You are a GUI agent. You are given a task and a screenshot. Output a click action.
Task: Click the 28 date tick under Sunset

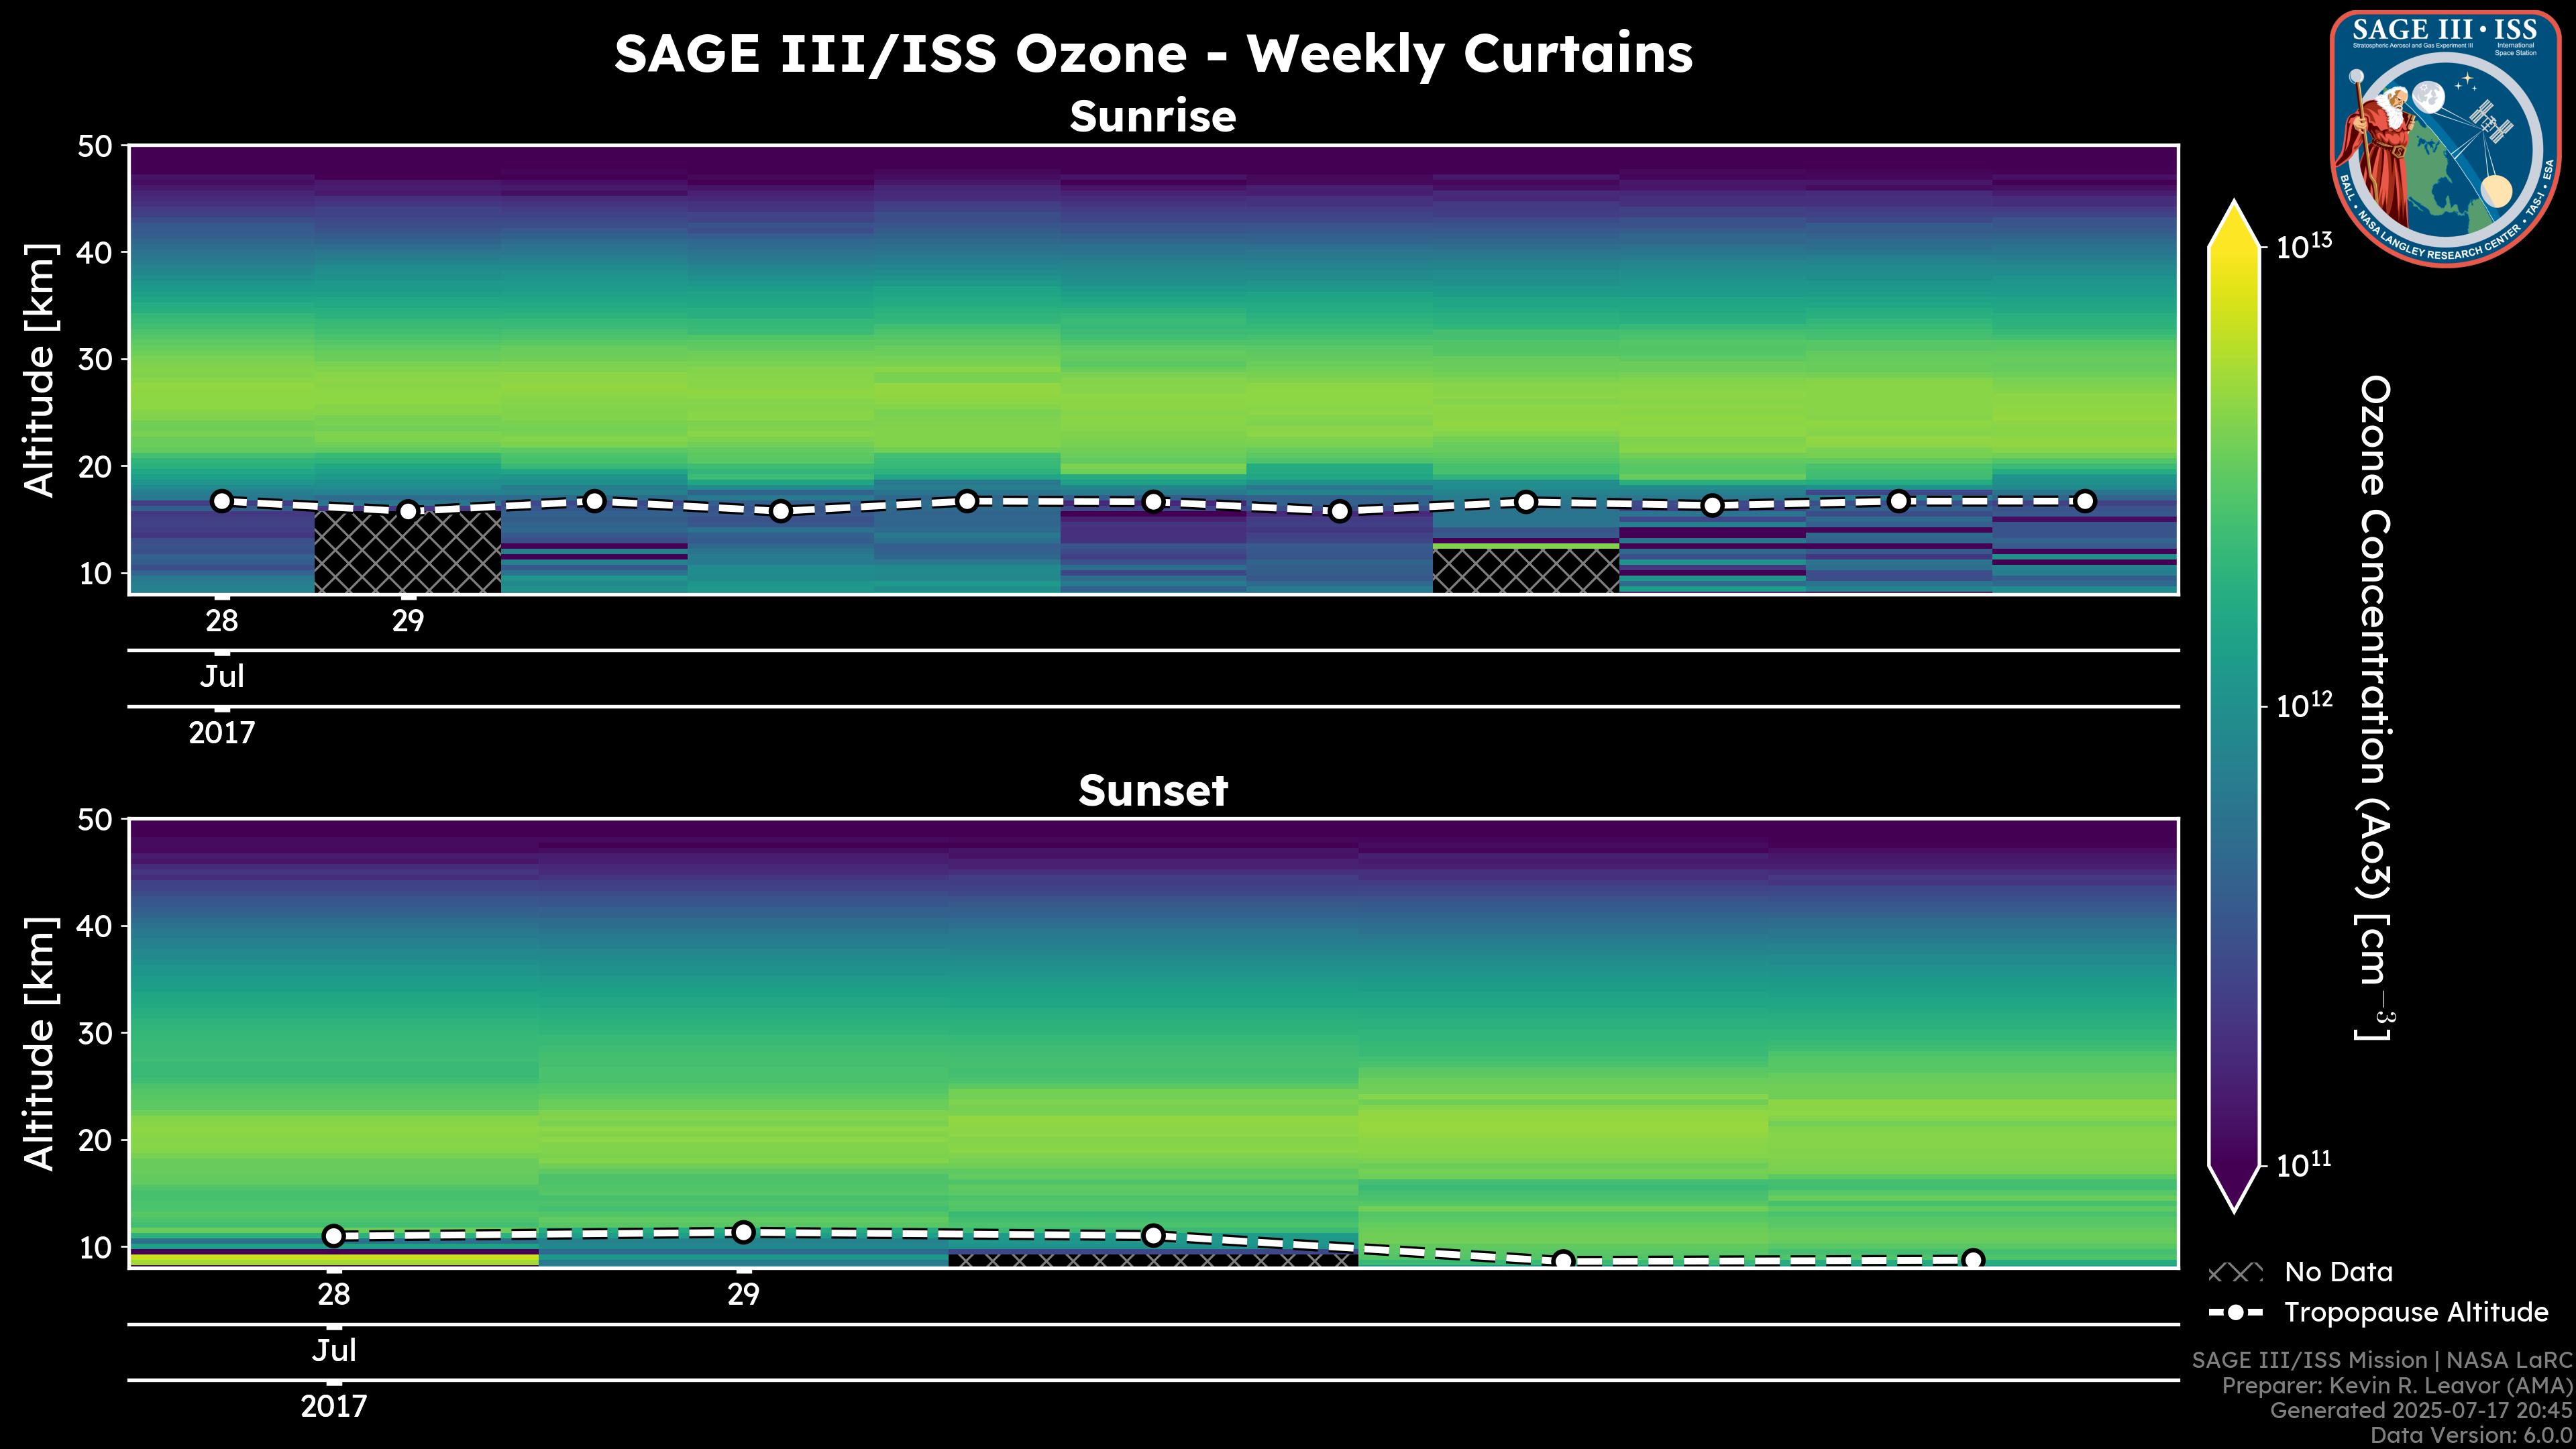(334, 1295)
